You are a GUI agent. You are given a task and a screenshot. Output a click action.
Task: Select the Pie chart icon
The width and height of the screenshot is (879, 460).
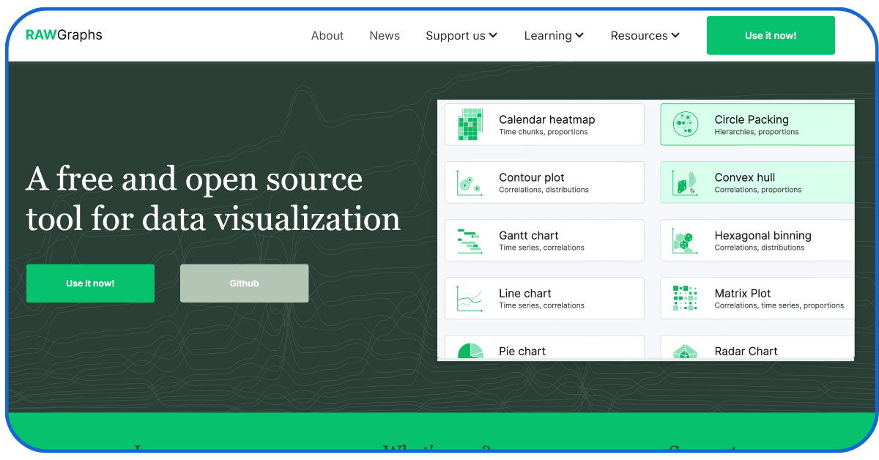click(472, 351)
